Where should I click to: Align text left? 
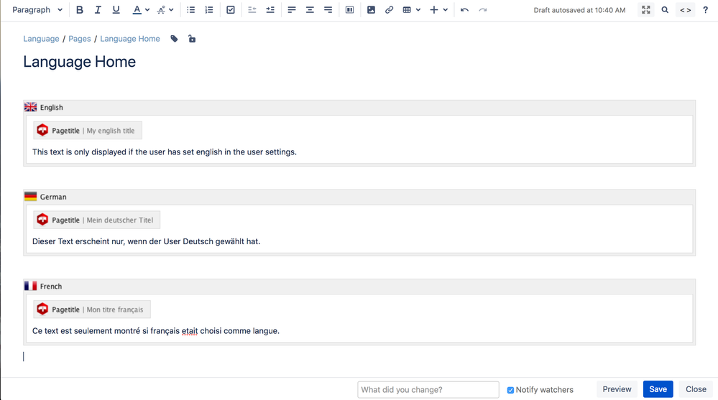(x=292, y=9)
